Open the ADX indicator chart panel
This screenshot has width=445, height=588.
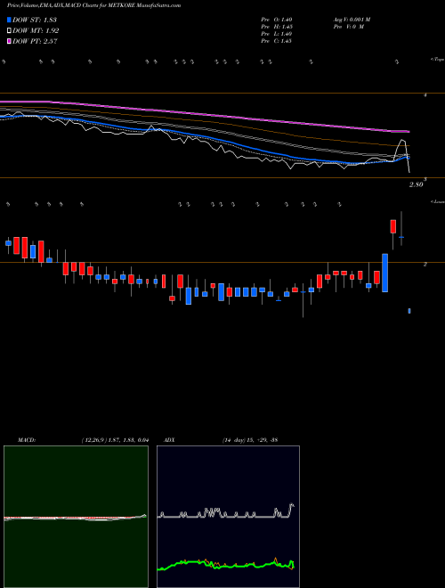[228, 517]
